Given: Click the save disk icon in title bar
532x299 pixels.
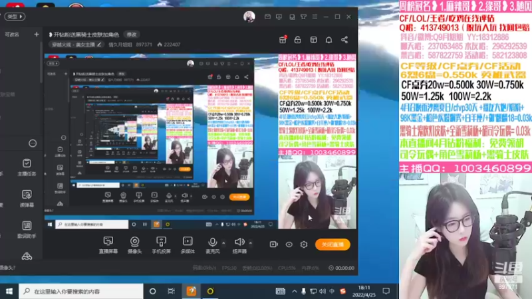Looking at the screenshot, I should click(292, 17).
